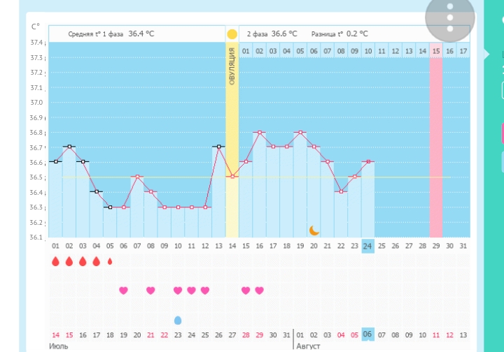The width and height of the screenshot is (504, 352).
Task: Click the temperature point on cycle day 02
Action: (69, 147)
